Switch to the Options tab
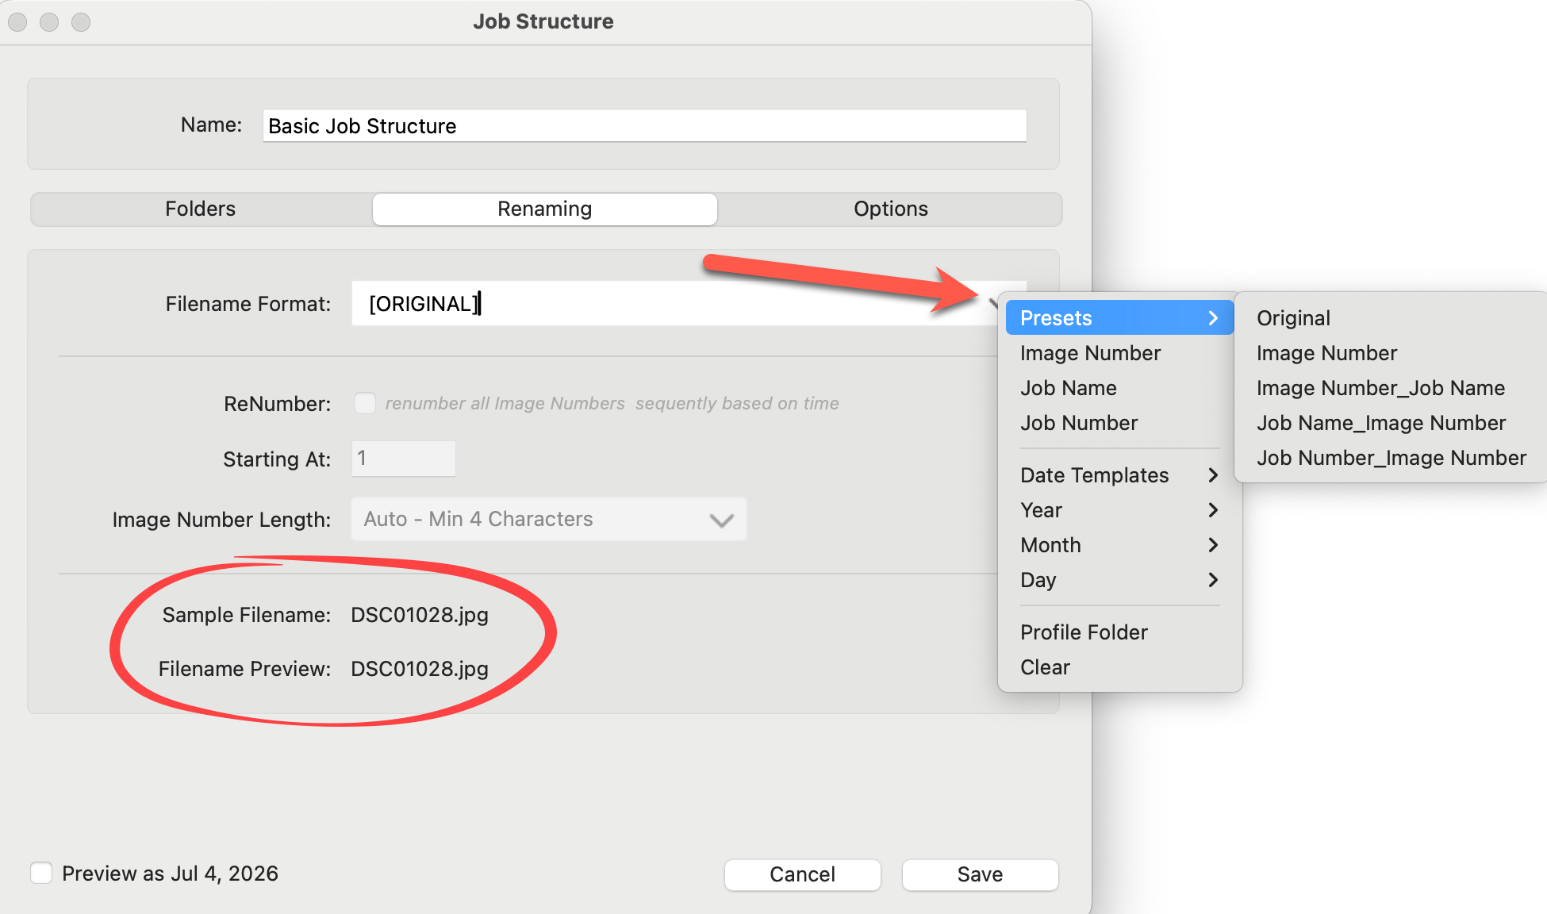This screenshot has height=914, width=1547. pos(890,209)
